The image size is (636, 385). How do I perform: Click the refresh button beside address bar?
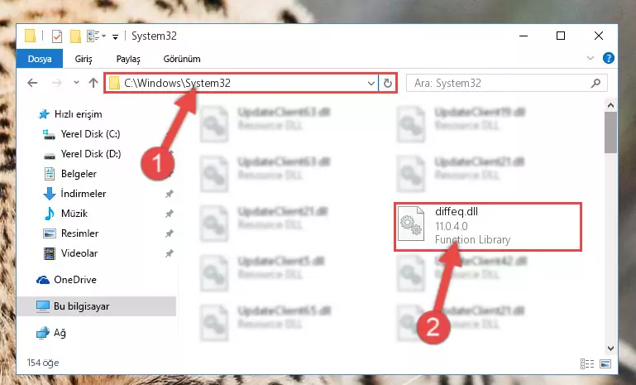(x=387, y=84)
